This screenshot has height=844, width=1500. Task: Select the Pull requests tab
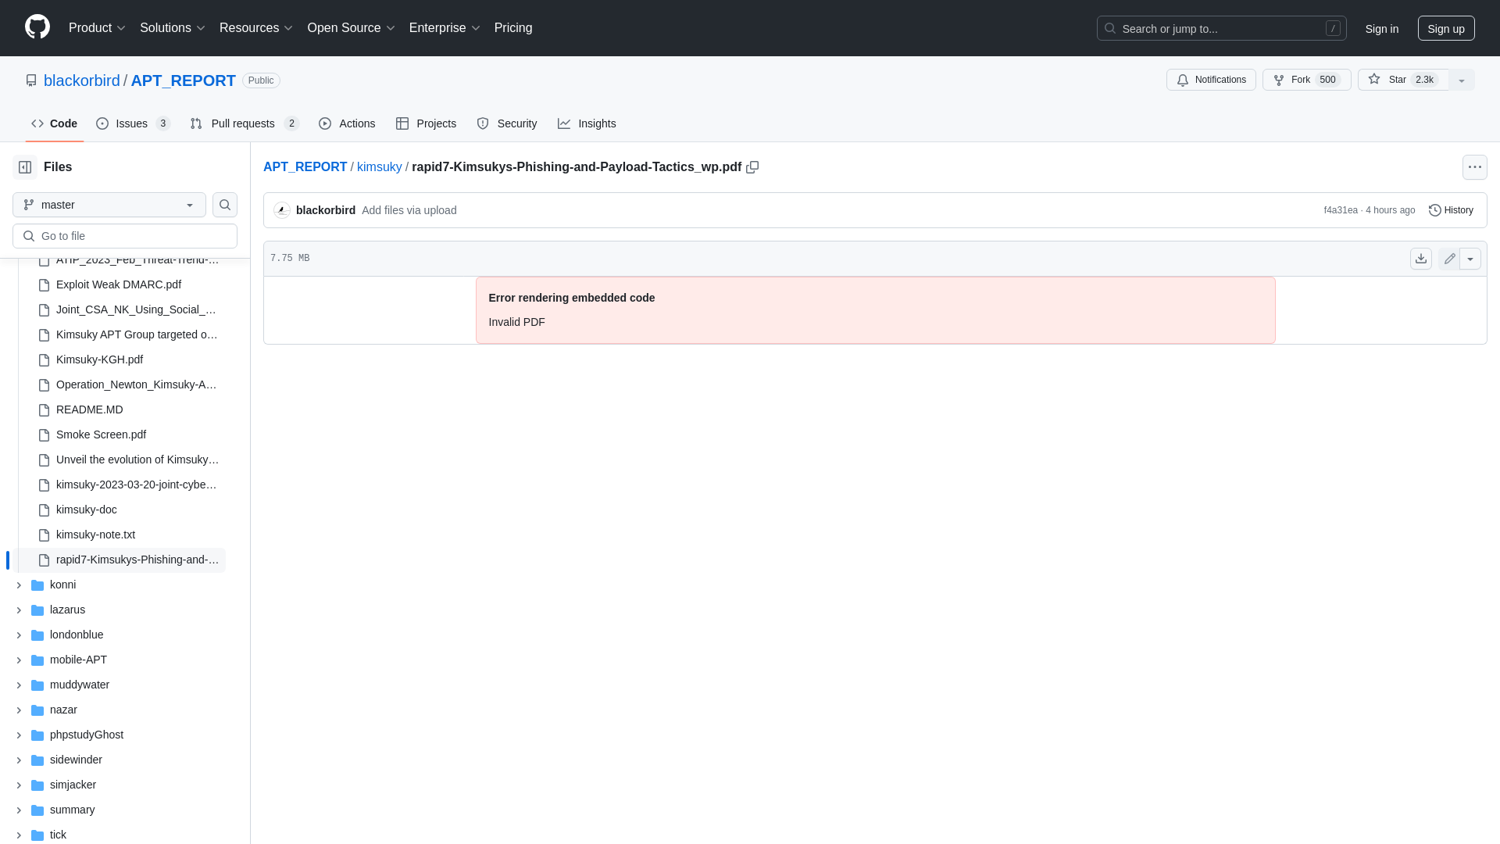point(243,123)
